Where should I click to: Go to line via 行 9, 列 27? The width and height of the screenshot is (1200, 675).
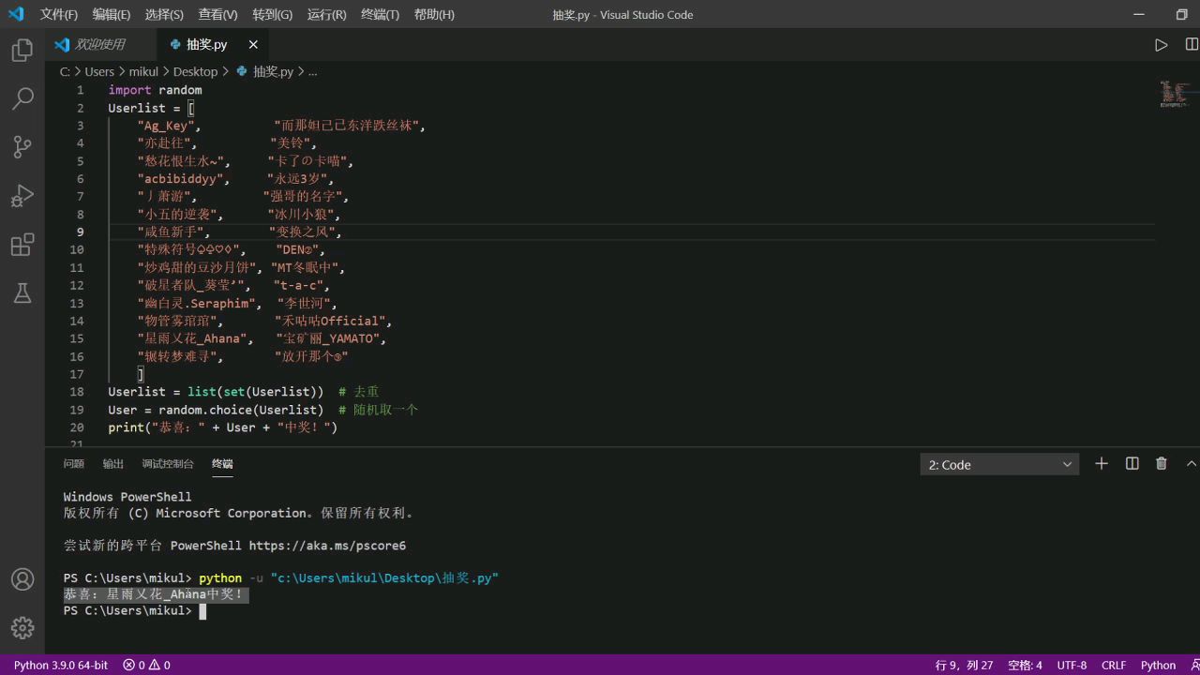[964, 665]
